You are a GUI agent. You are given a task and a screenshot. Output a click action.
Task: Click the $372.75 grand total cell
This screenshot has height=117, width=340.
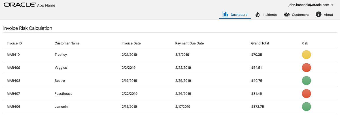(x=258, y=107)
